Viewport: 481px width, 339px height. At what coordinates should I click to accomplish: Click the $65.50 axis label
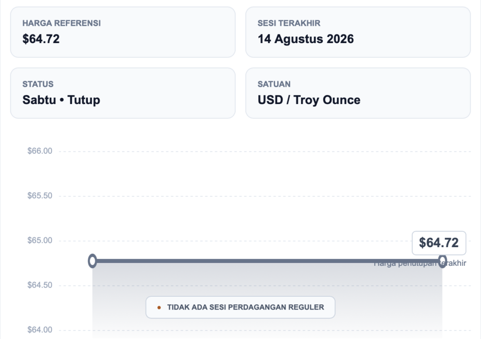(x=40, y=196)
